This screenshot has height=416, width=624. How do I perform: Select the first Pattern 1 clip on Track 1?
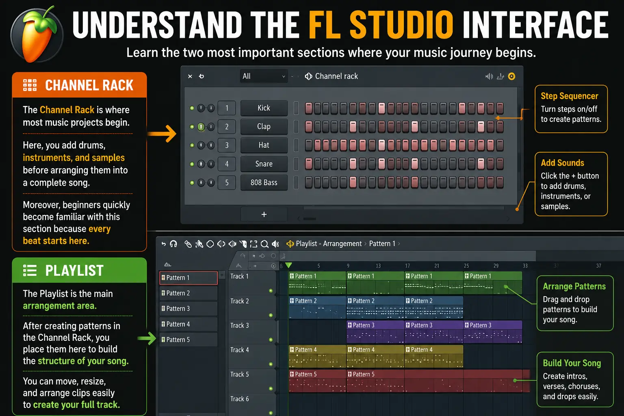[317, 283]
